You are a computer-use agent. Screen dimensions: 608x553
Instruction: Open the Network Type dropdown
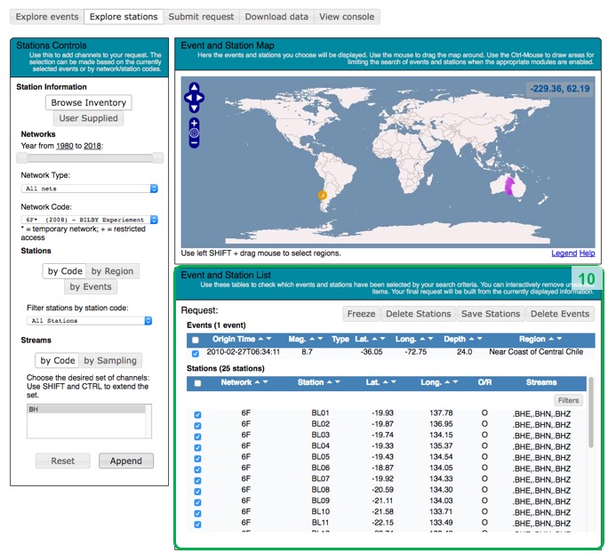[x=89, y=188]
